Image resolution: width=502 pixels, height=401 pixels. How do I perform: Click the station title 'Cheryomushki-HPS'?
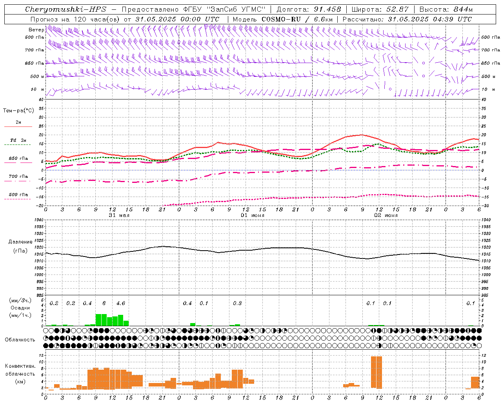[65, 9]
